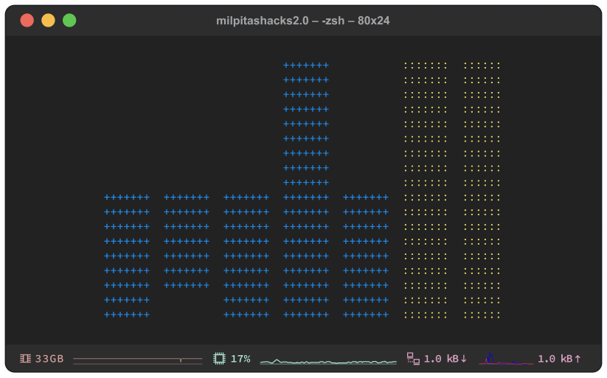Click the tallest blue plus-sign bar
This screenshot has height=378, width=607.
coord(306,189)
